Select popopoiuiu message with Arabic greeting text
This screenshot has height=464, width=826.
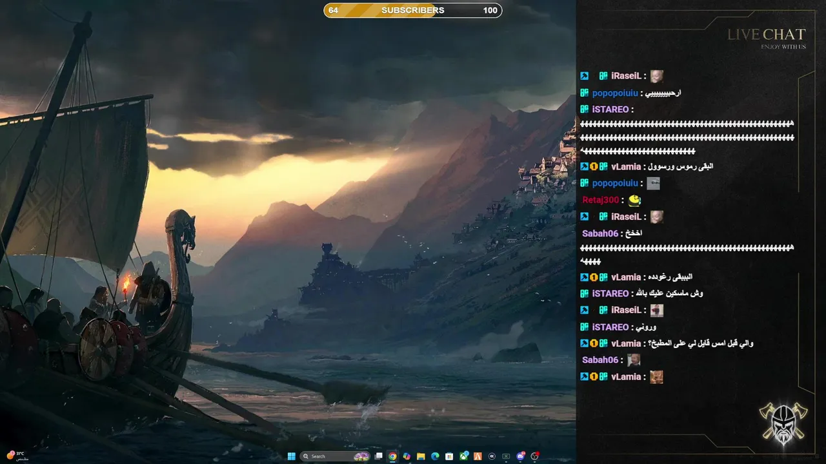coord(630,93)
